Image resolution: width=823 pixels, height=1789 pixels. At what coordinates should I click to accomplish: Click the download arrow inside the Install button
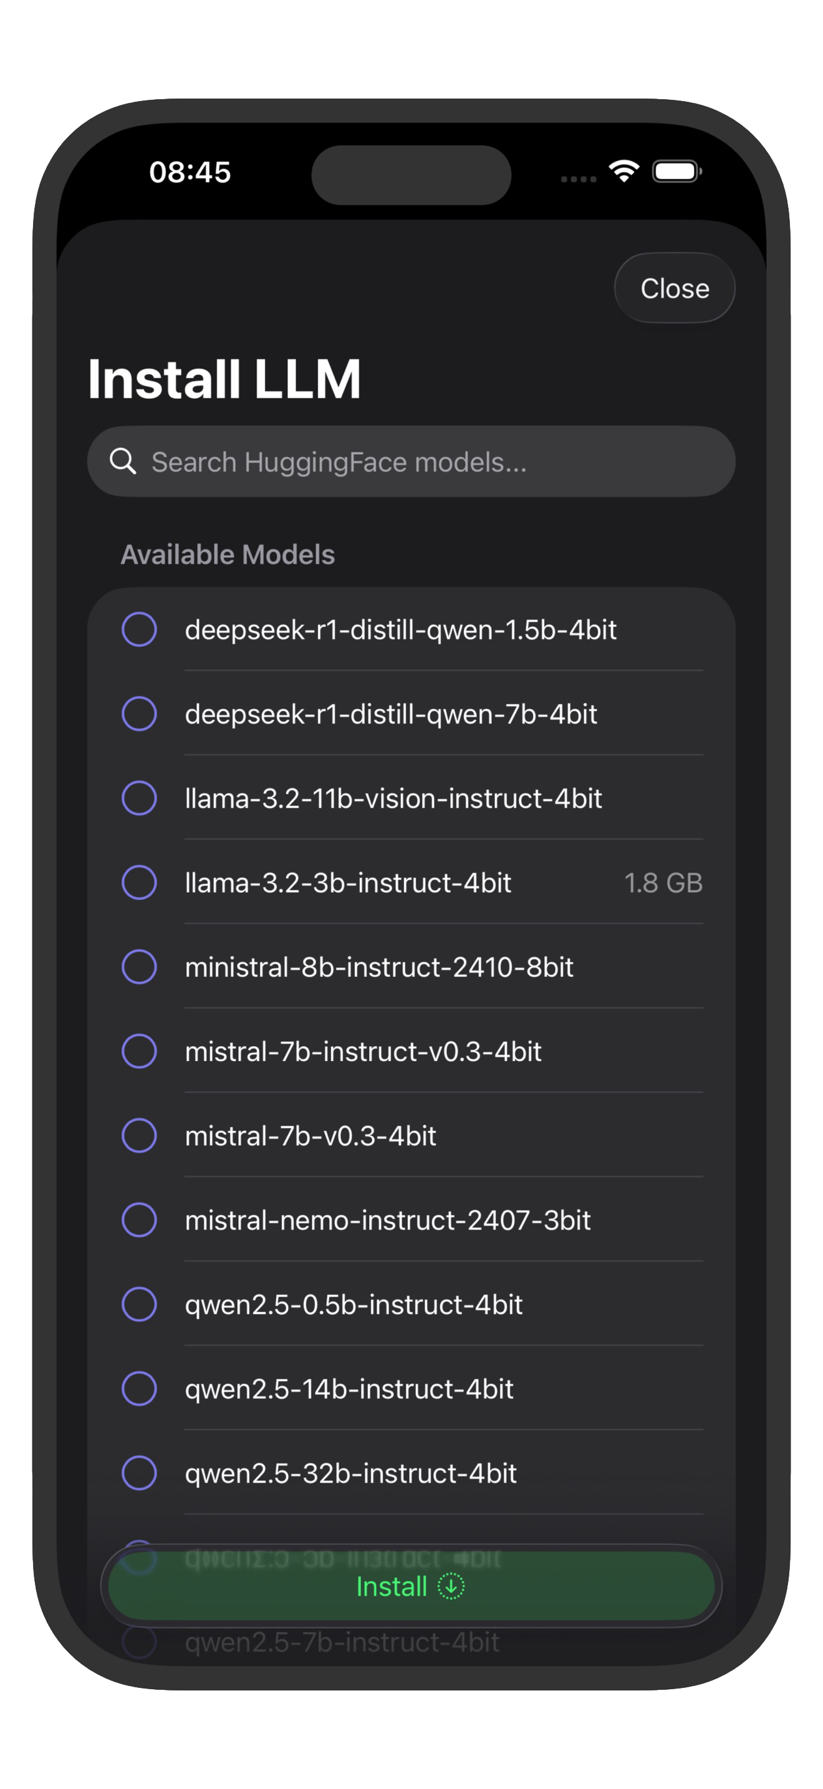[x=451, y=1586]
